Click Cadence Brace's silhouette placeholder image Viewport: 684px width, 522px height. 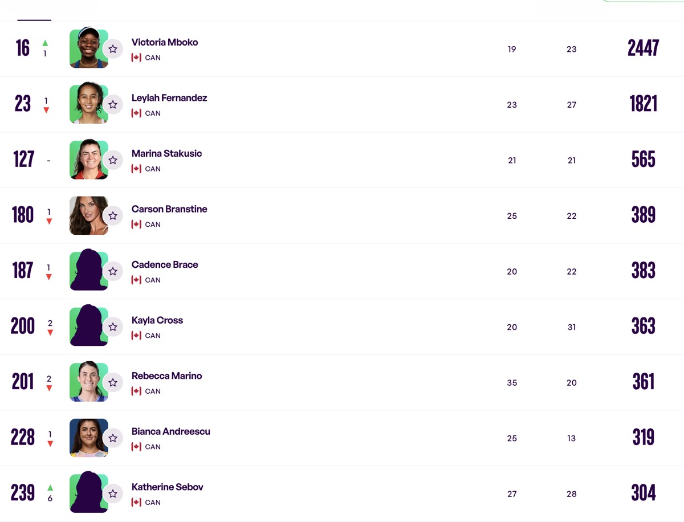pos(88,270)
